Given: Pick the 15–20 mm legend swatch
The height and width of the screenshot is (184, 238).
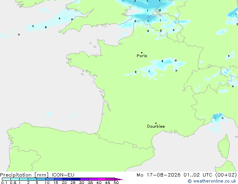Looking at the screenshot, I should (x=58, y=179).
